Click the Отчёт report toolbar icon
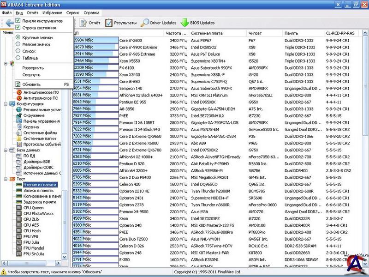Screen dimensions: 369x277 coord(83,23)
